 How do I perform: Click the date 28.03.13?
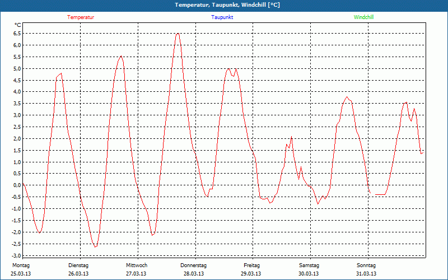(x=194, y=274)
